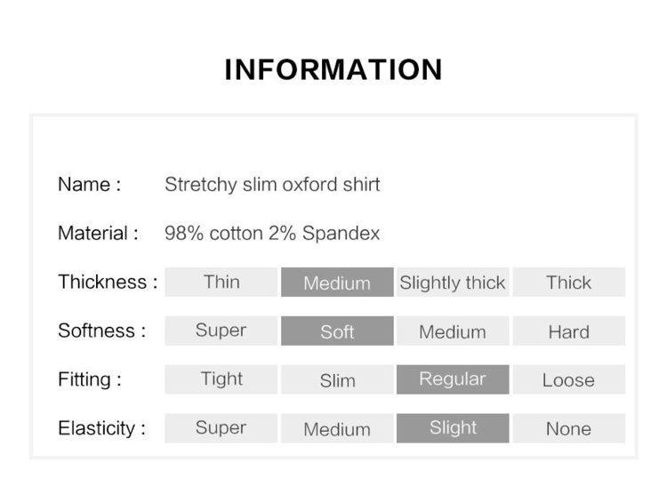
Task: Select the Medium thickness option
Action: pyautogui.click(x=337, y=282)
